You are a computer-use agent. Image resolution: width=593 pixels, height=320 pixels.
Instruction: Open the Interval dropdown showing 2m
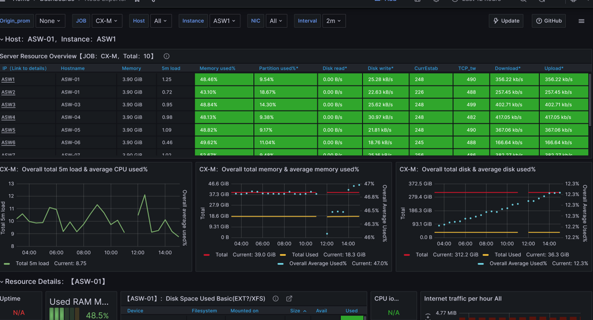334,21
